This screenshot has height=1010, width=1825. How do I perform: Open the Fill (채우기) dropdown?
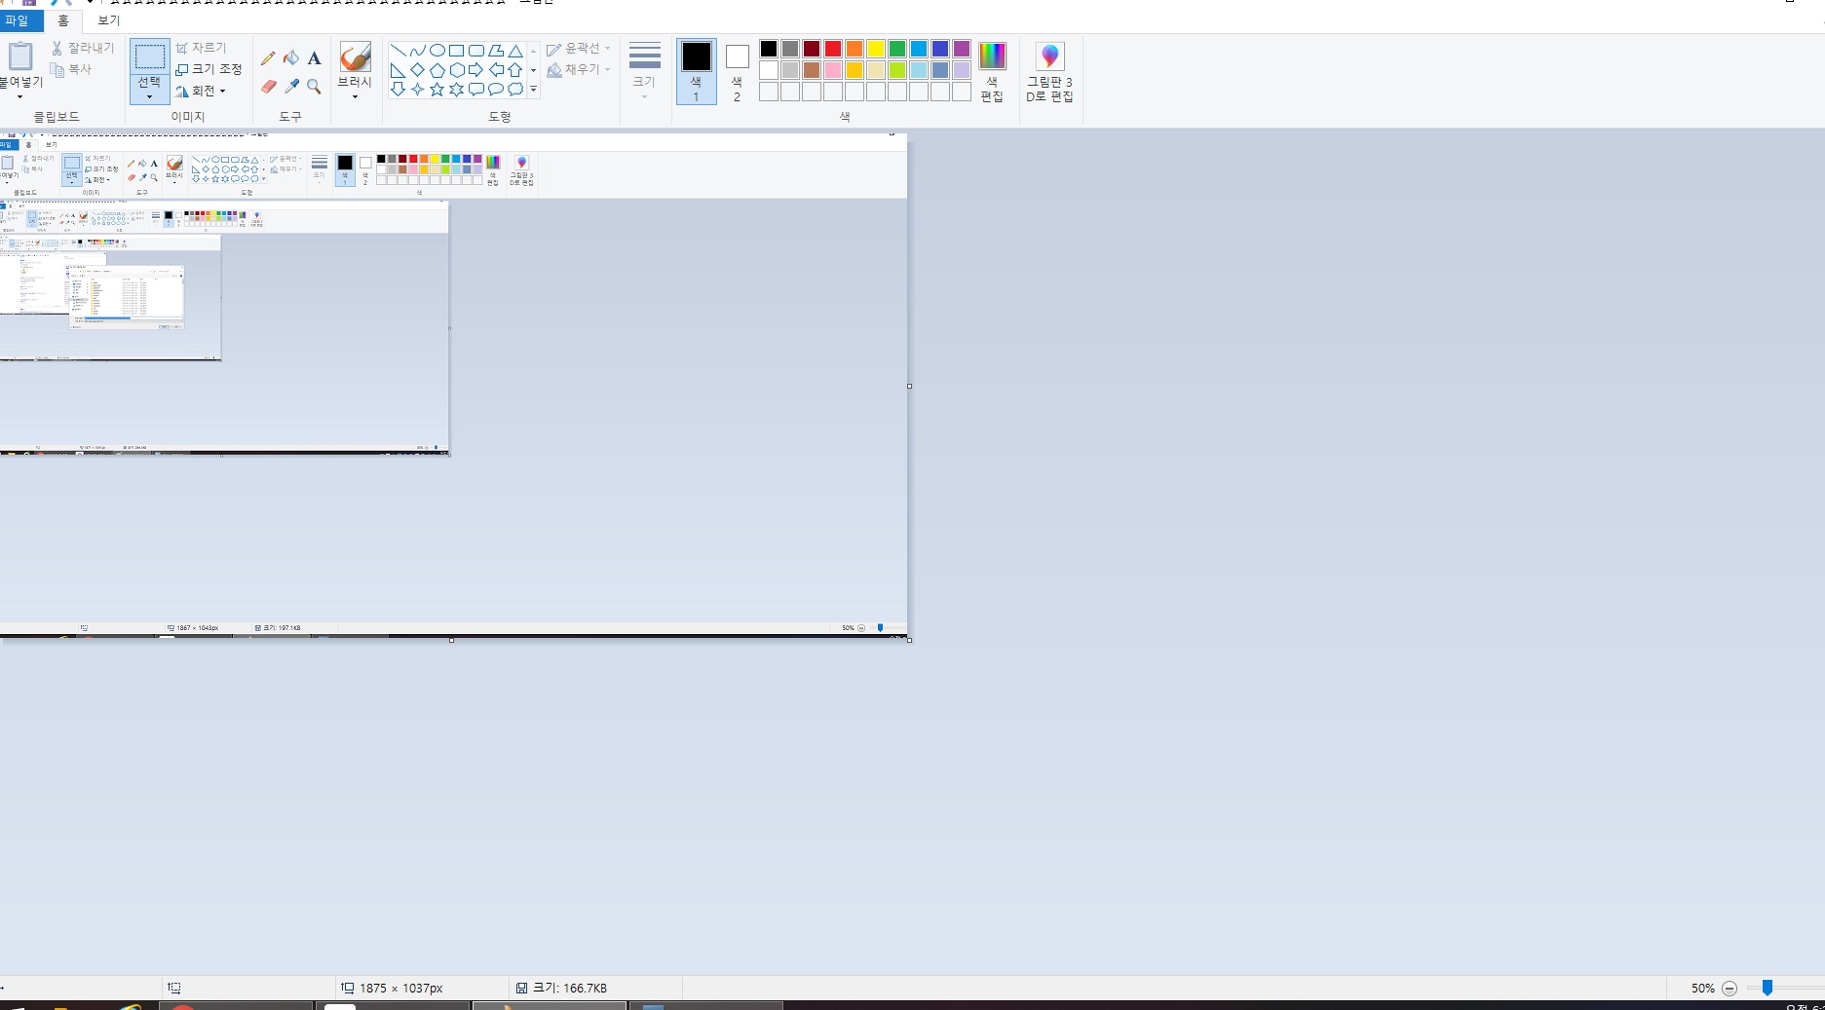pyautogui.click(x=578, y=70)
